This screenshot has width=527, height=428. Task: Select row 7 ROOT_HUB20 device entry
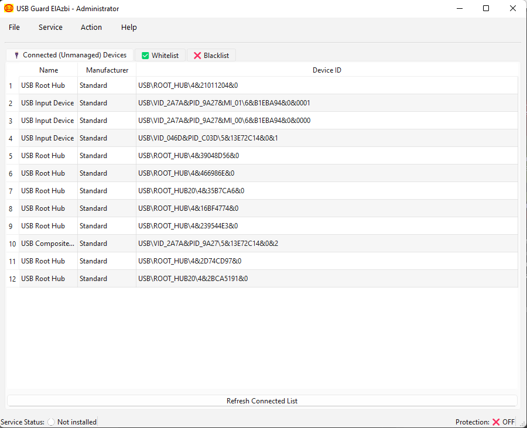point(191,191)
